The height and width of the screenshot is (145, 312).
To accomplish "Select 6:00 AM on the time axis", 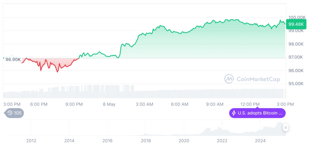I will tap(179, 104).
